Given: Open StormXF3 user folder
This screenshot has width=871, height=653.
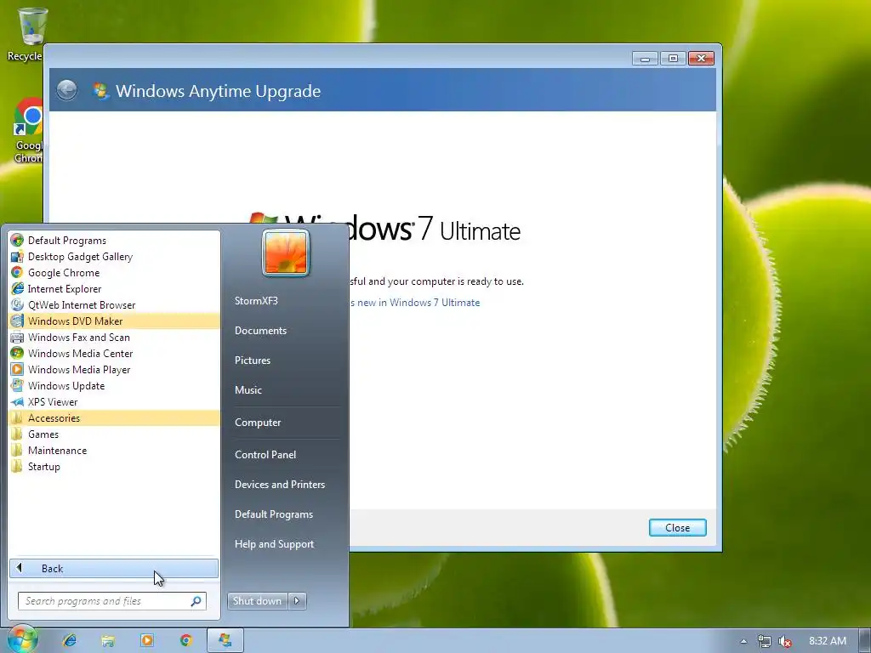Looking at the screenshot, I should tap(256, 300).
